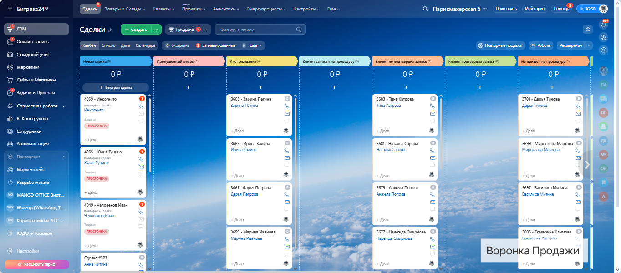Select the Канбан view tab
The width and height of the screenshot is (621, 273).
pos(89,45)
